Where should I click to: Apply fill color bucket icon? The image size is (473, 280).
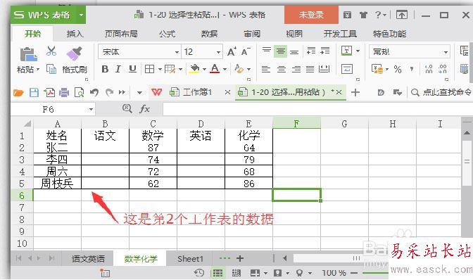(x=194, y=69)
